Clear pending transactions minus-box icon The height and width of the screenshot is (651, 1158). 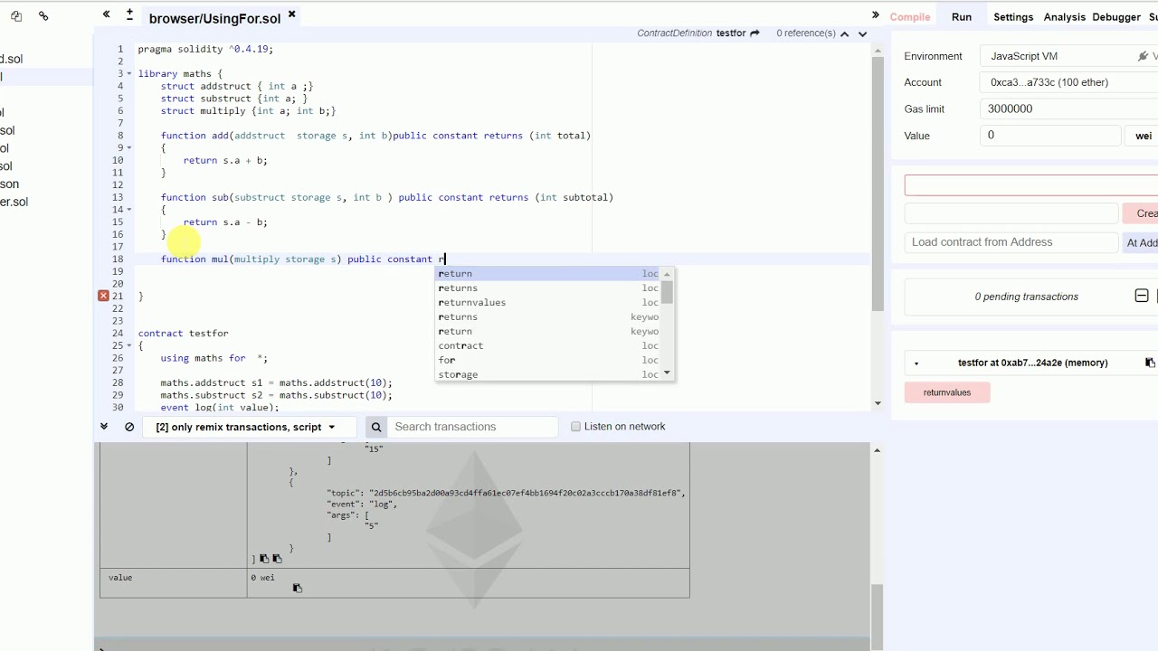(1142, 296)
